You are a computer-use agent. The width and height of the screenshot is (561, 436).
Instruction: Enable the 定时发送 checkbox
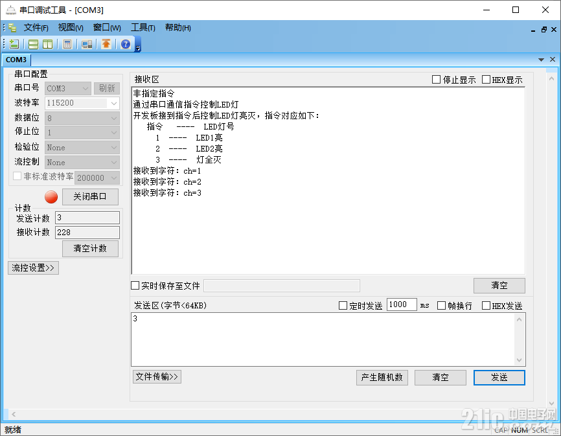[x=343, y=305]
